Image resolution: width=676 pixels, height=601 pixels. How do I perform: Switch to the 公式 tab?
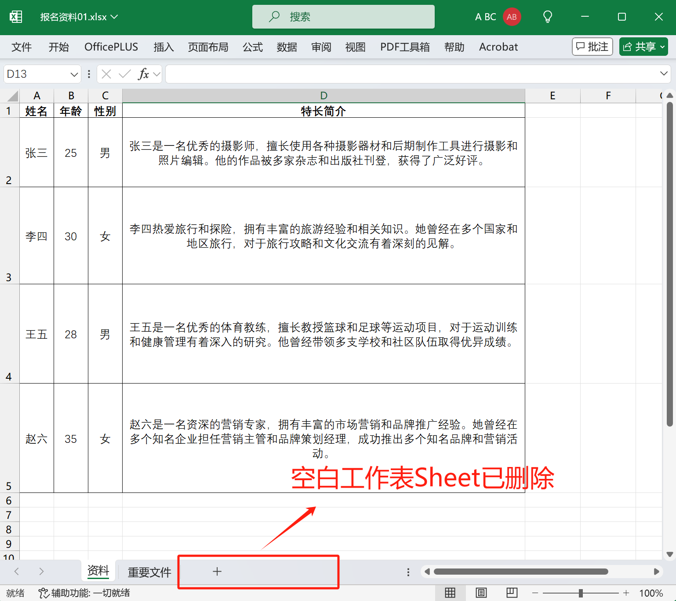pos(253,47)
